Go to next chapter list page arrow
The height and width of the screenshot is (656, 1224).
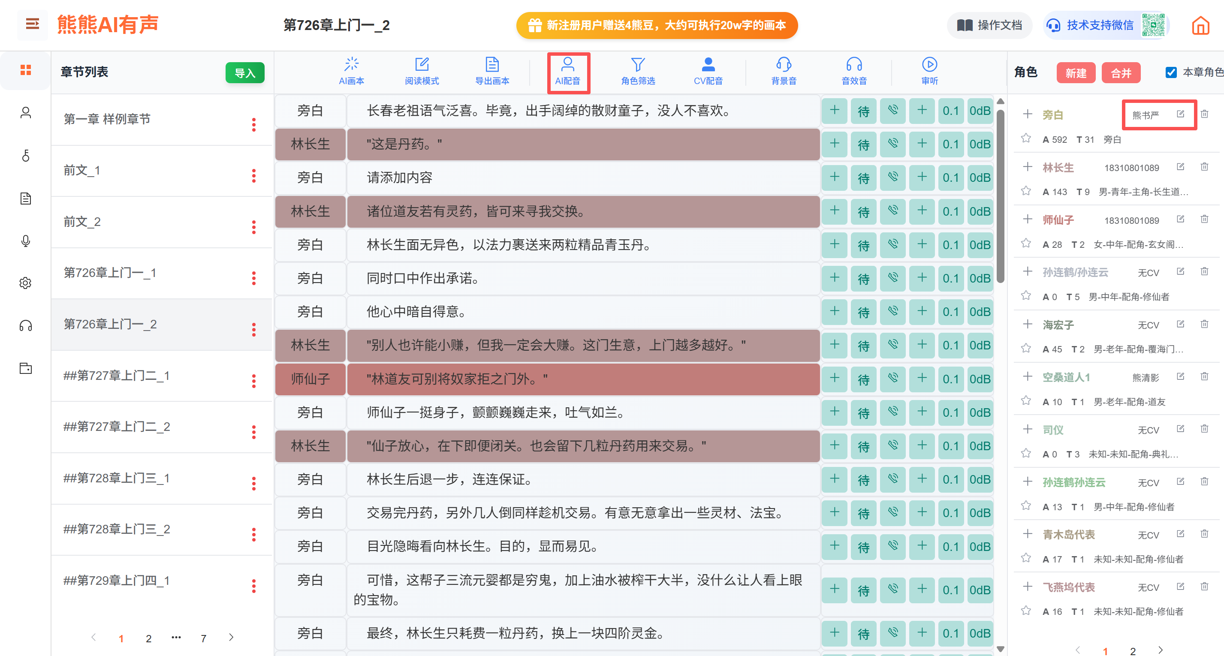pyautogui.click(x=231, y=638)
